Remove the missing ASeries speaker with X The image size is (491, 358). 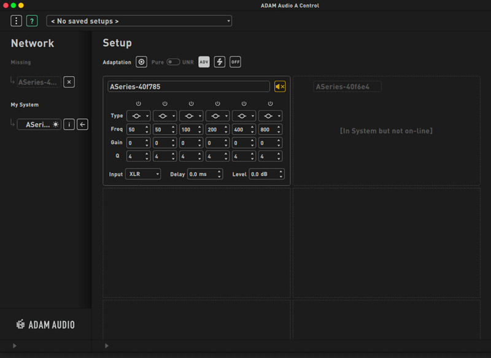[69, 82]
